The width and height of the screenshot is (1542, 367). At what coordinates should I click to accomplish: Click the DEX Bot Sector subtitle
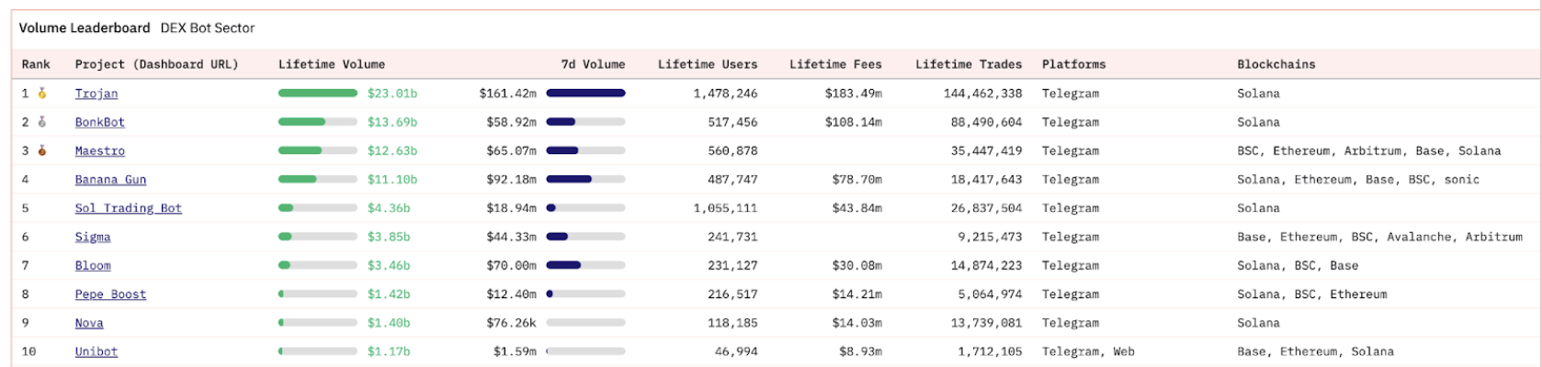click(208, 28)
